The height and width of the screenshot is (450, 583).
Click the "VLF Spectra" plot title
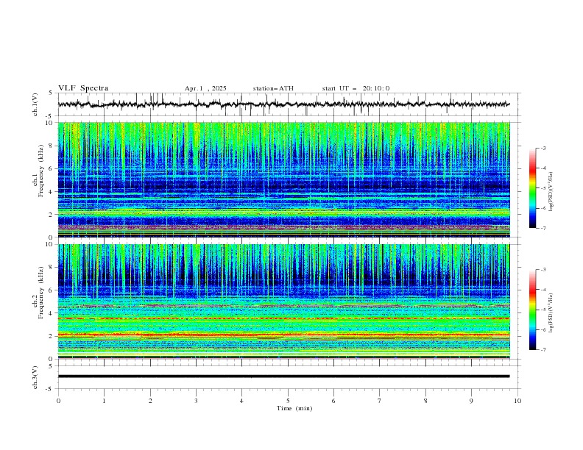pos(83,88)
